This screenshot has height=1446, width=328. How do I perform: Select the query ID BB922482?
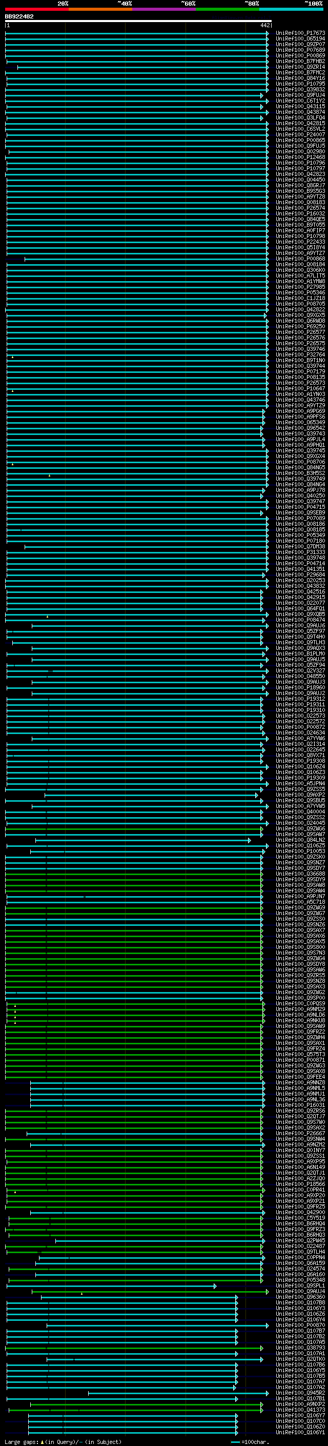(19, 17)
